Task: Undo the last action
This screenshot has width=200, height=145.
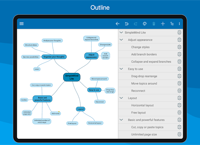Action: (127, 24)
